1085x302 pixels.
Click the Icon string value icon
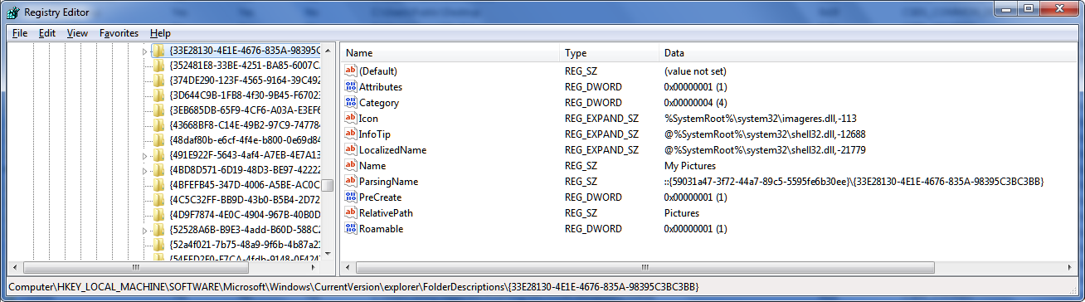(350, 119)
